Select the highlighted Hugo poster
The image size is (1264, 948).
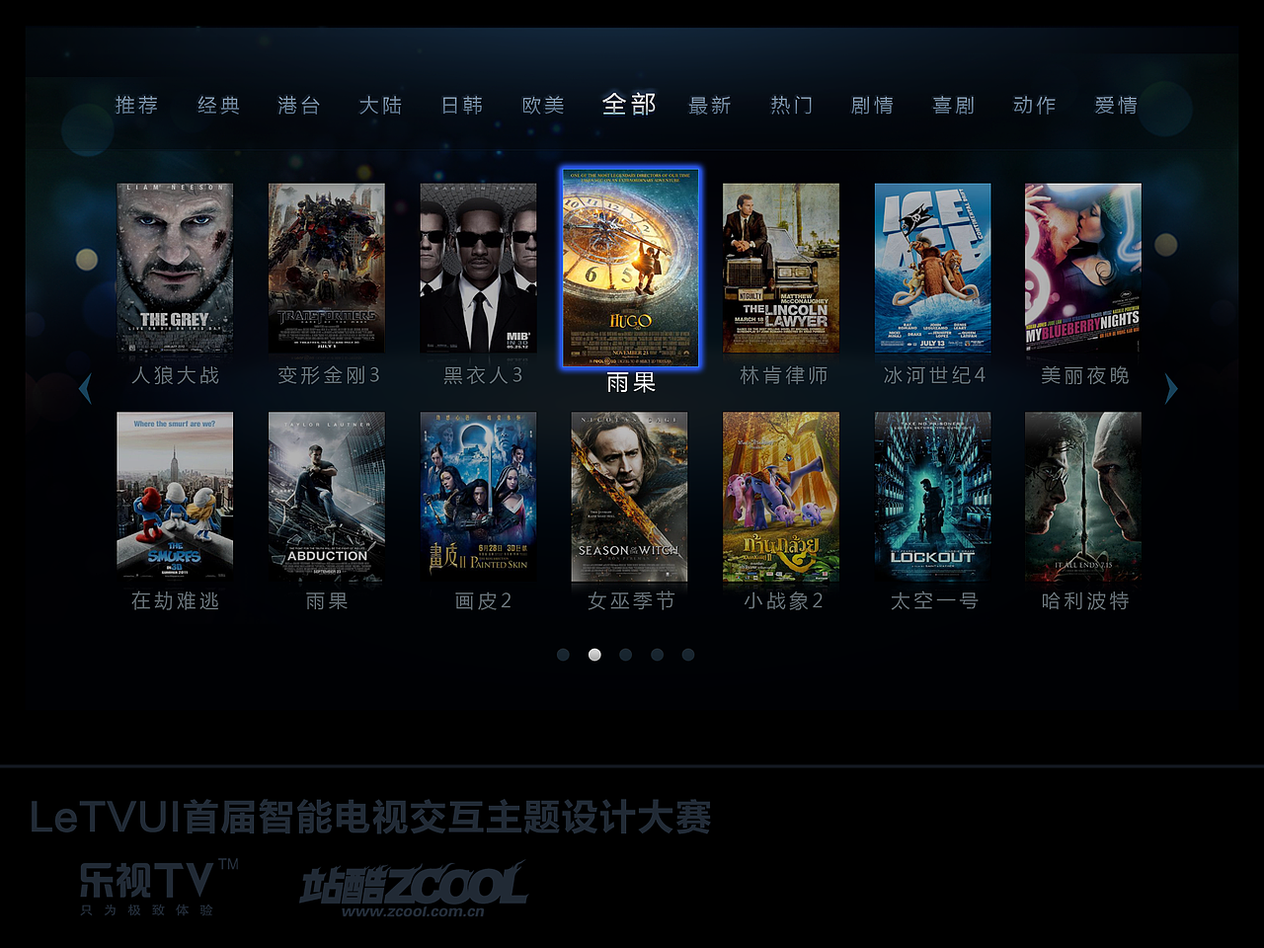(631, 268)
